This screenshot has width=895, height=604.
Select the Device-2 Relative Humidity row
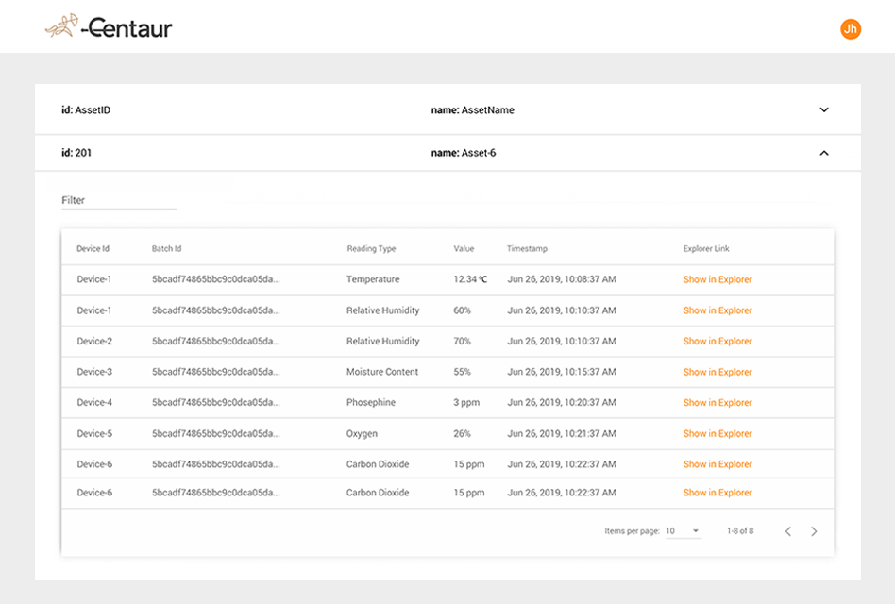(x=283, y=341)
